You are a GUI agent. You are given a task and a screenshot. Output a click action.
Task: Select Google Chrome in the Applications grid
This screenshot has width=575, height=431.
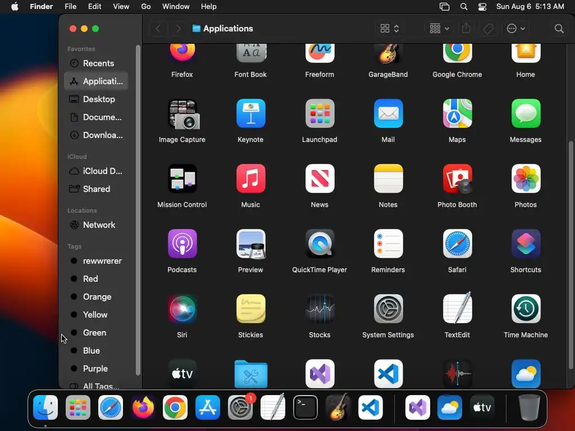point(457,53)
